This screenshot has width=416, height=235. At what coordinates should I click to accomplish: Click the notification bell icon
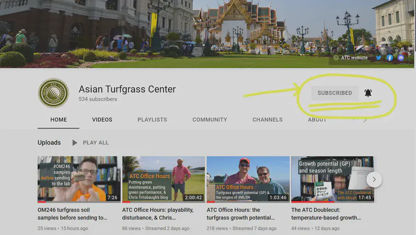tap(368, 93)
